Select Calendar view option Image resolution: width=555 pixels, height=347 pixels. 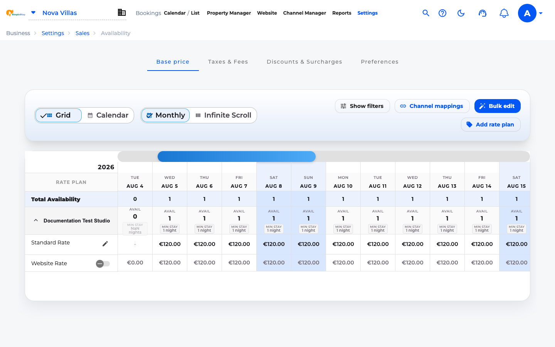(108, 115)
